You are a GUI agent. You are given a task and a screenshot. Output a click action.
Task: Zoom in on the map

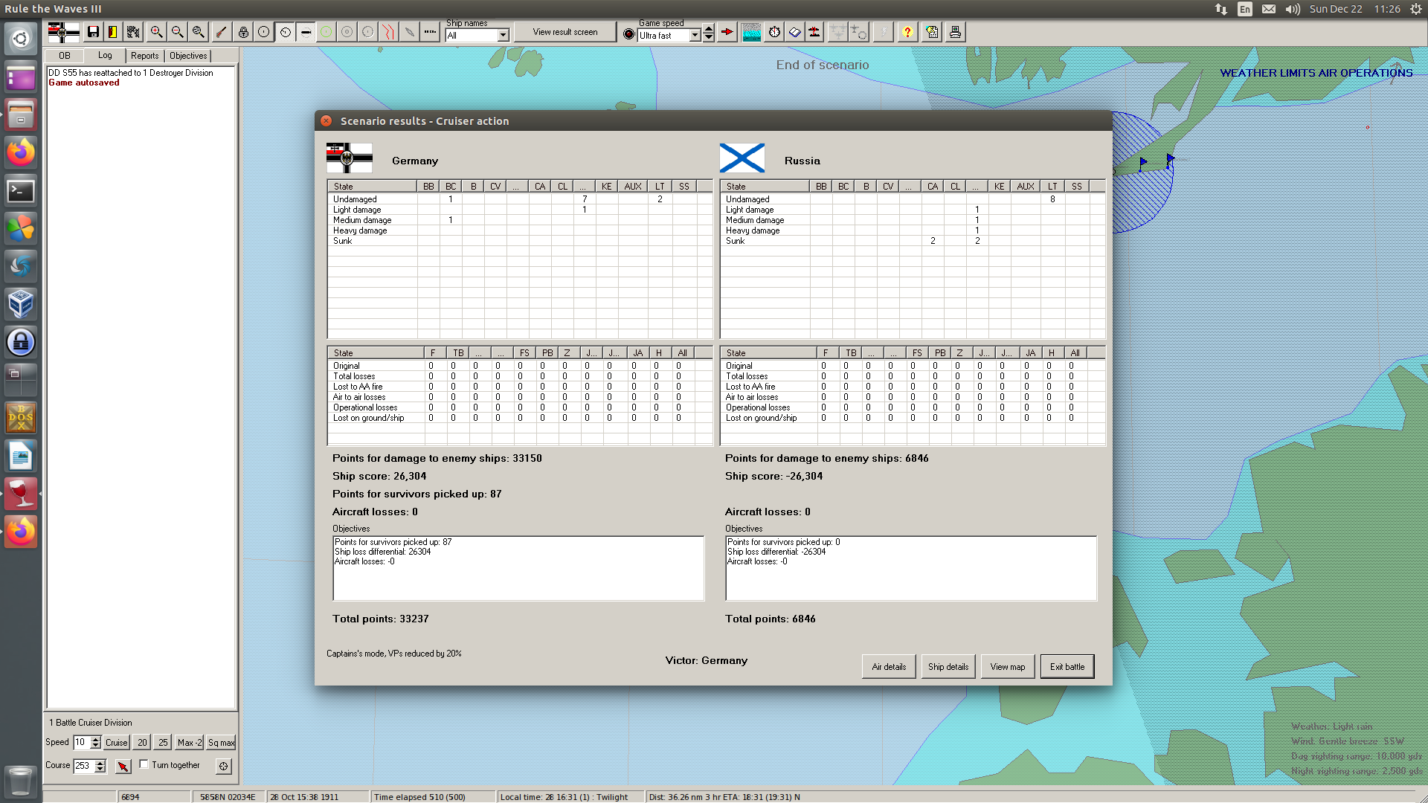click(157, 32)
